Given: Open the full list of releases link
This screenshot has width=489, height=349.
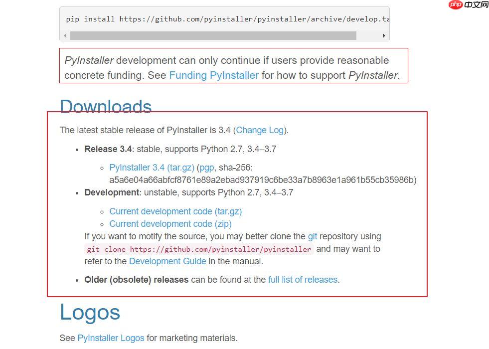Looking at the screenshot, I should 303,280.
